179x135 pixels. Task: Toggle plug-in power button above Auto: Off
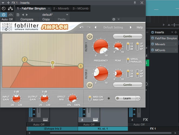[4, 15]
